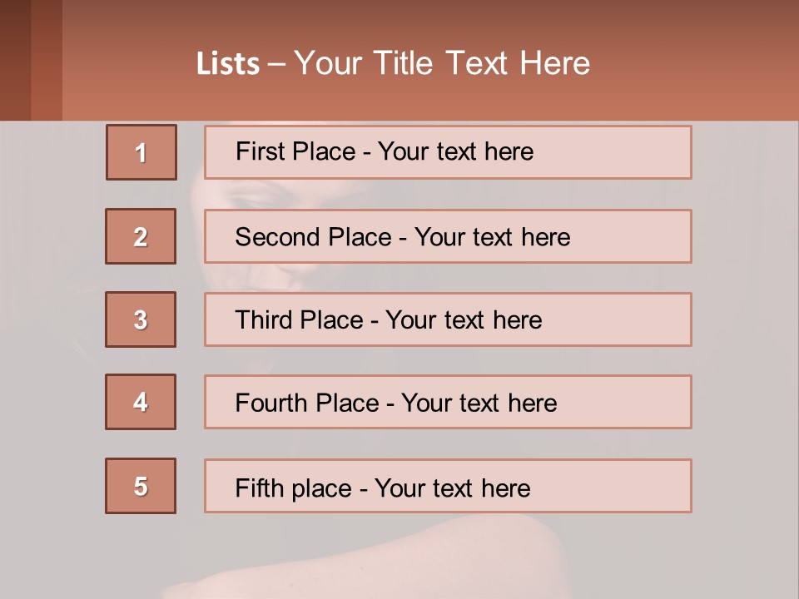Screen dimensions: 799x599
Task: Click the words 'Second Place'
Action: click(314, 237)
